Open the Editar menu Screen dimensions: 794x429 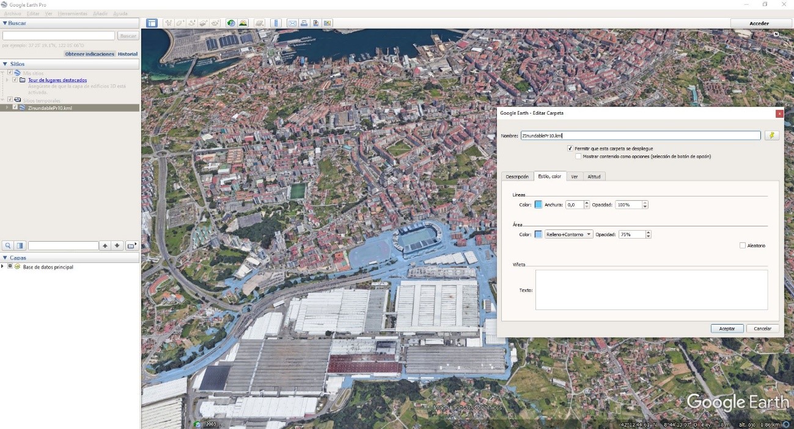point(33,13)
